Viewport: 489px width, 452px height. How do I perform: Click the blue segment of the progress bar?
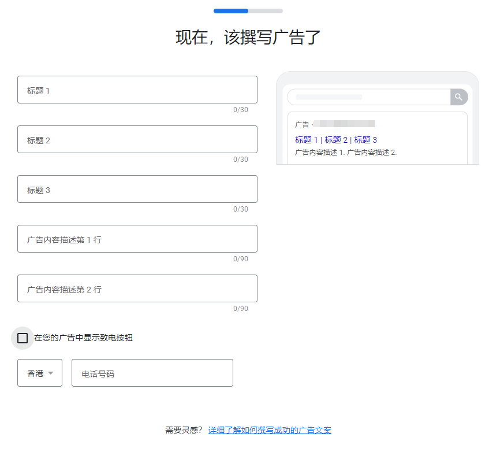pos(230,10)
